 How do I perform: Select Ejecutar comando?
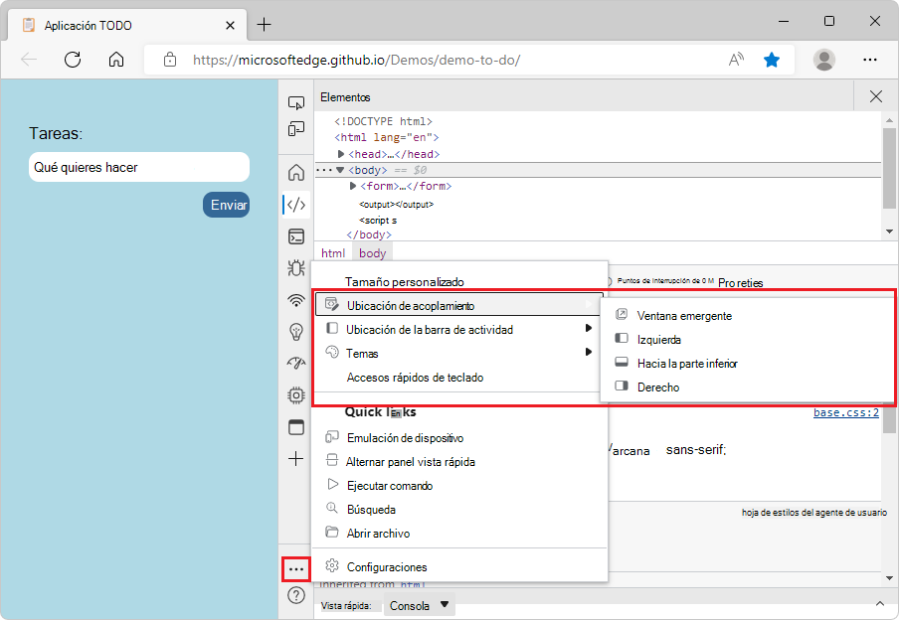[458, 486]
